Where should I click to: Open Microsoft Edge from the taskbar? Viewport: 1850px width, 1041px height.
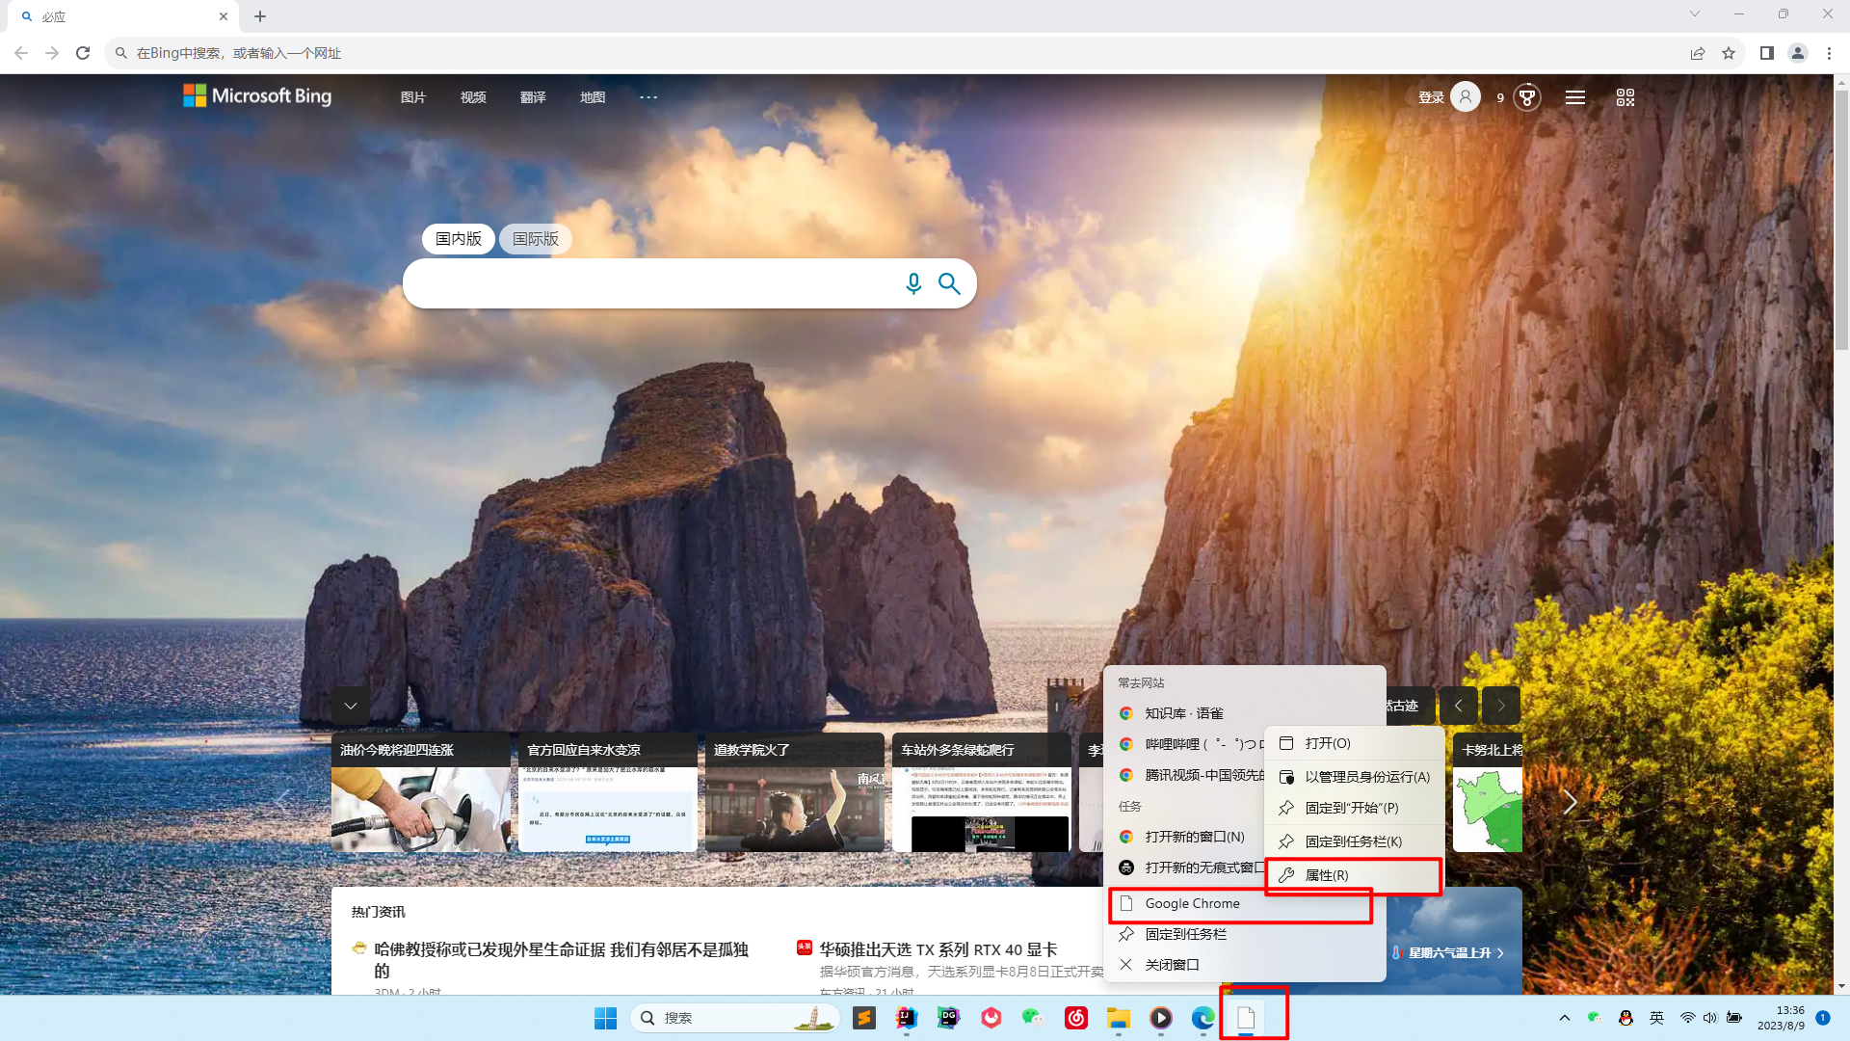click(1203, 1018)
